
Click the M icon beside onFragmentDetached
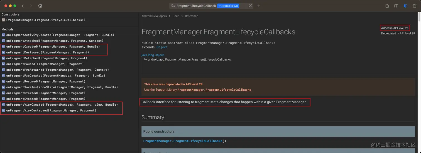point(3,58)
